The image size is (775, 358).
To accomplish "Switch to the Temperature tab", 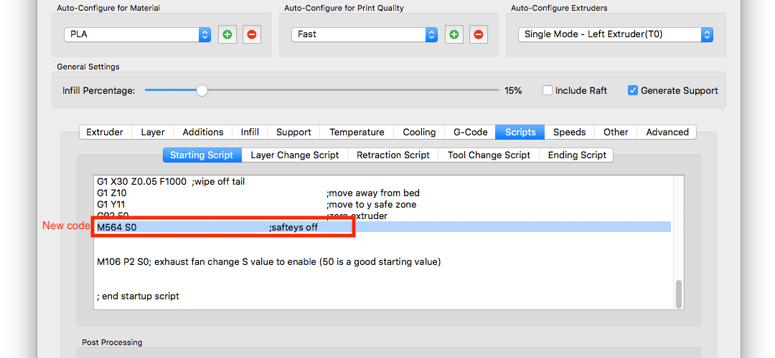I will (357, 132).
